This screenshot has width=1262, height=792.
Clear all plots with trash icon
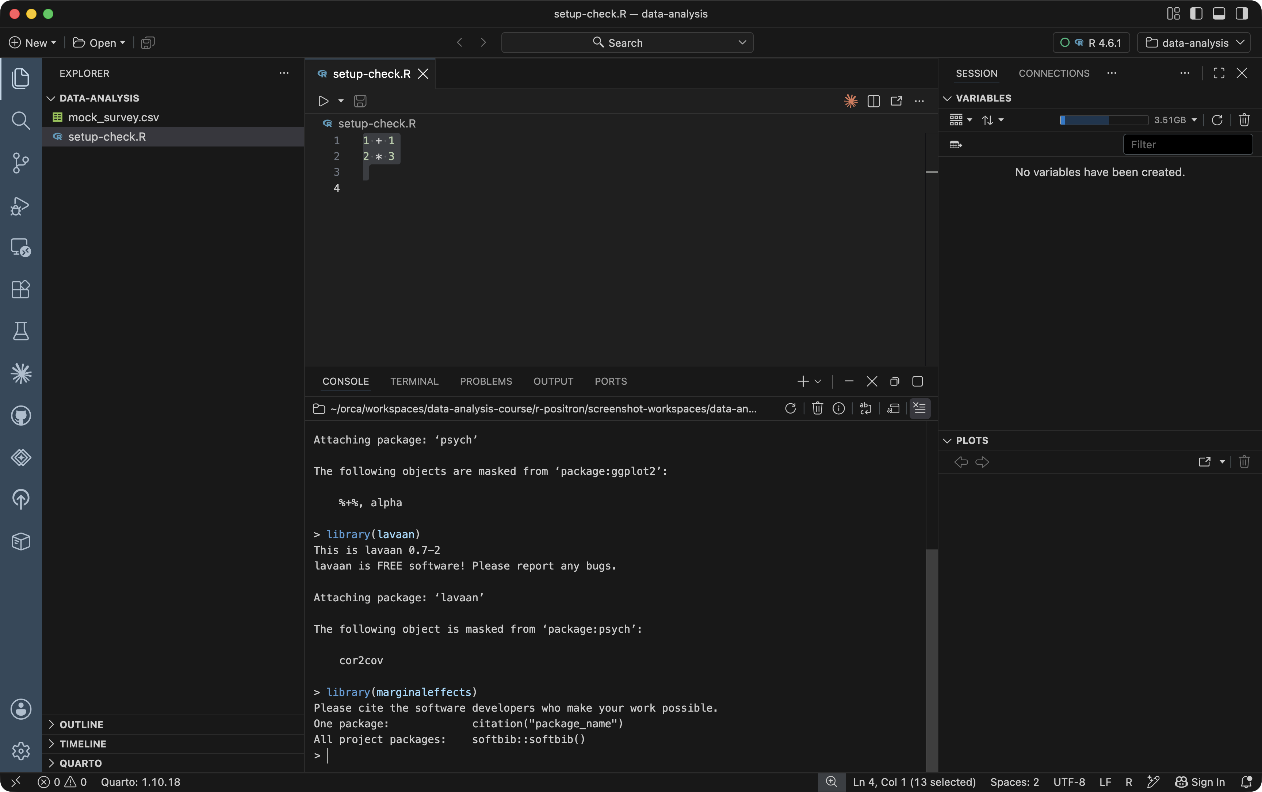tap(1244, 462)
